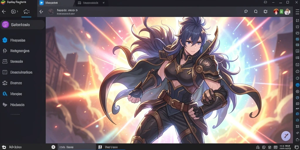Click the small icon left of the minimize button
The image size is (300, 150).
point(265,2)
